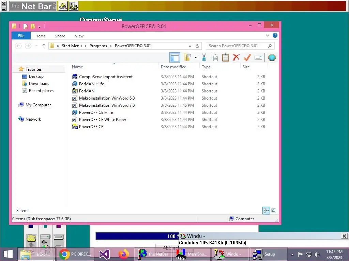Click the search magnifier icon
This screenshot has height=261, width=349.
tap(270, 46)
